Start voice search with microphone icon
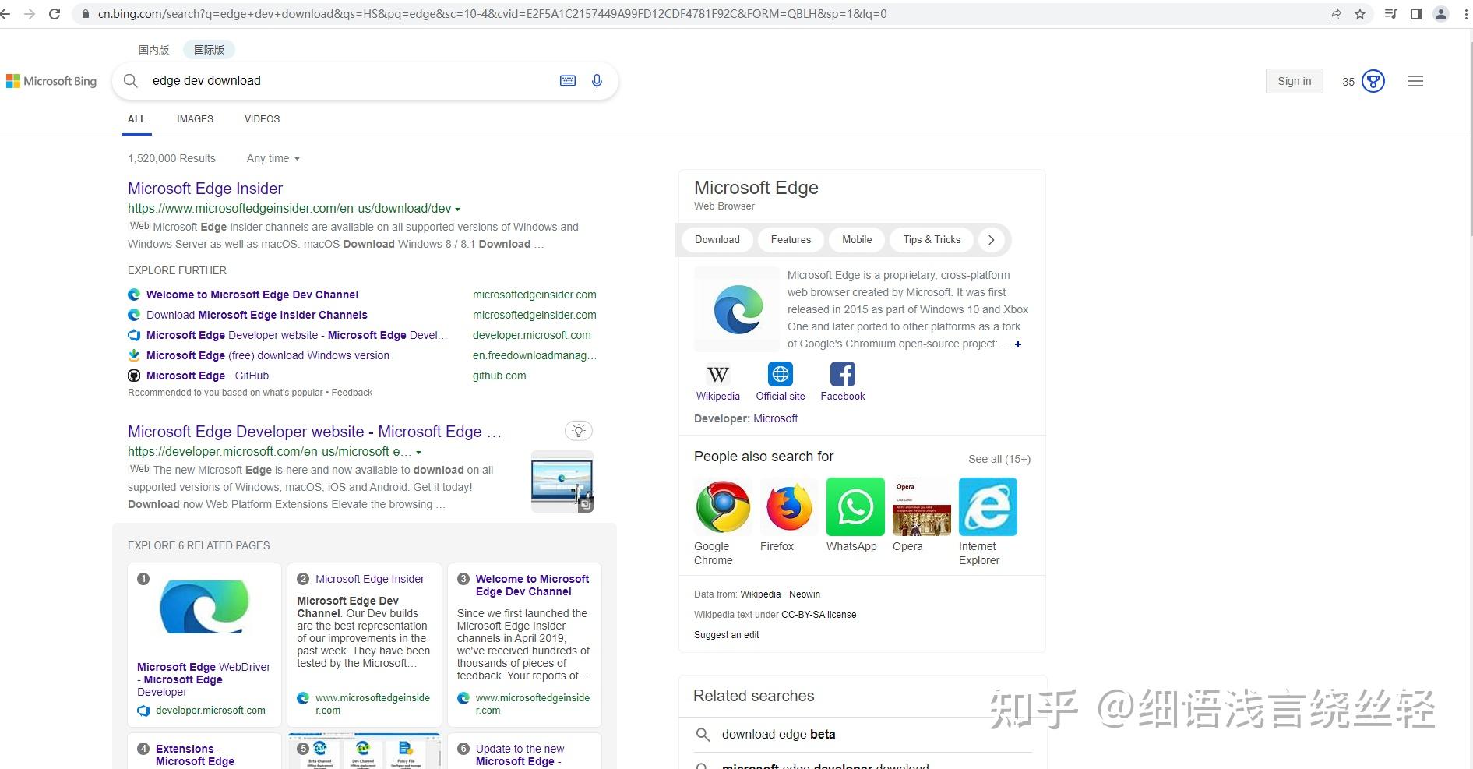 [x=597, y=81]
